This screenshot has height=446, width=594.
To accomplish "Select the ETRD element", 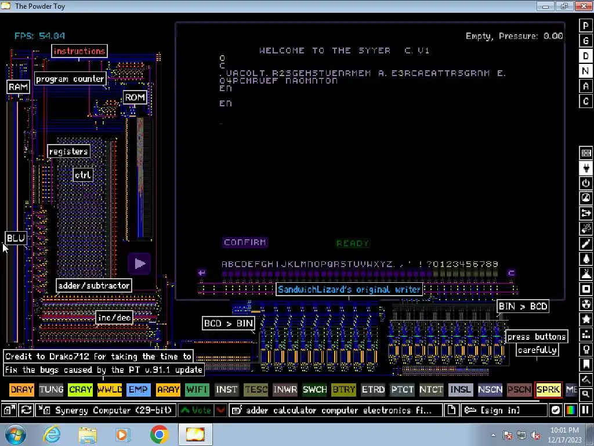I will coord(373,390).
